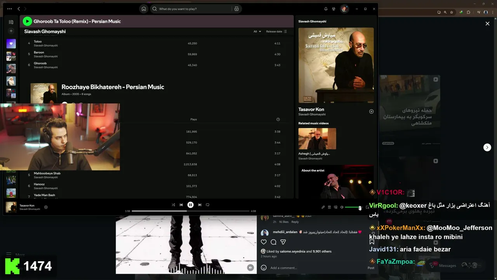Click the Roozhaye Bikhatereh album cover thumbnail
Viewport: 497px width, 280px height.
pyautogui.click(x=43, y=93)
